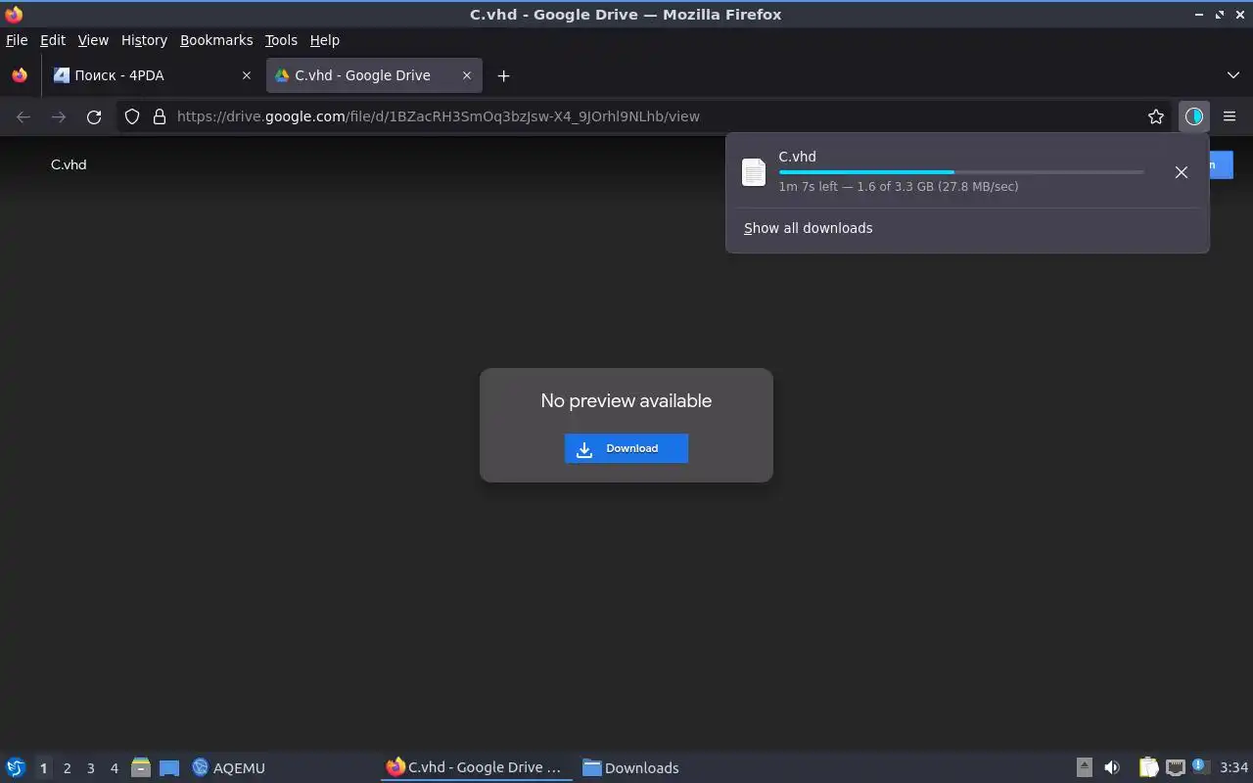
Task: Switch to workspace 1
Action: coord(43,768)
